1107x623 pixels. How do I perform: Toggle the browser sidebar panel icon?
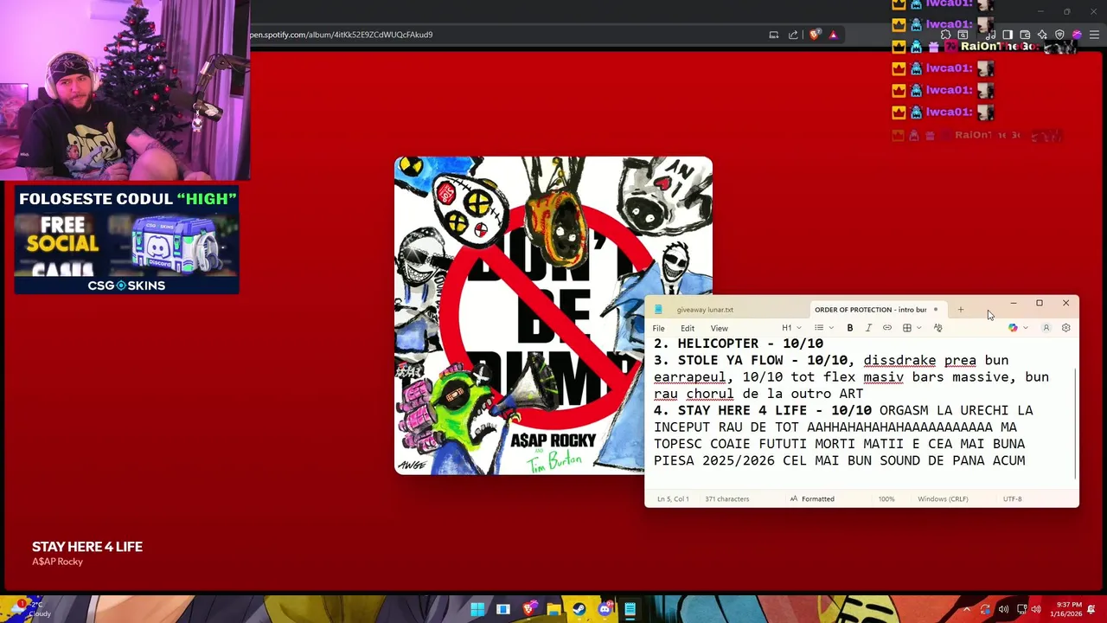point(1008,35)
